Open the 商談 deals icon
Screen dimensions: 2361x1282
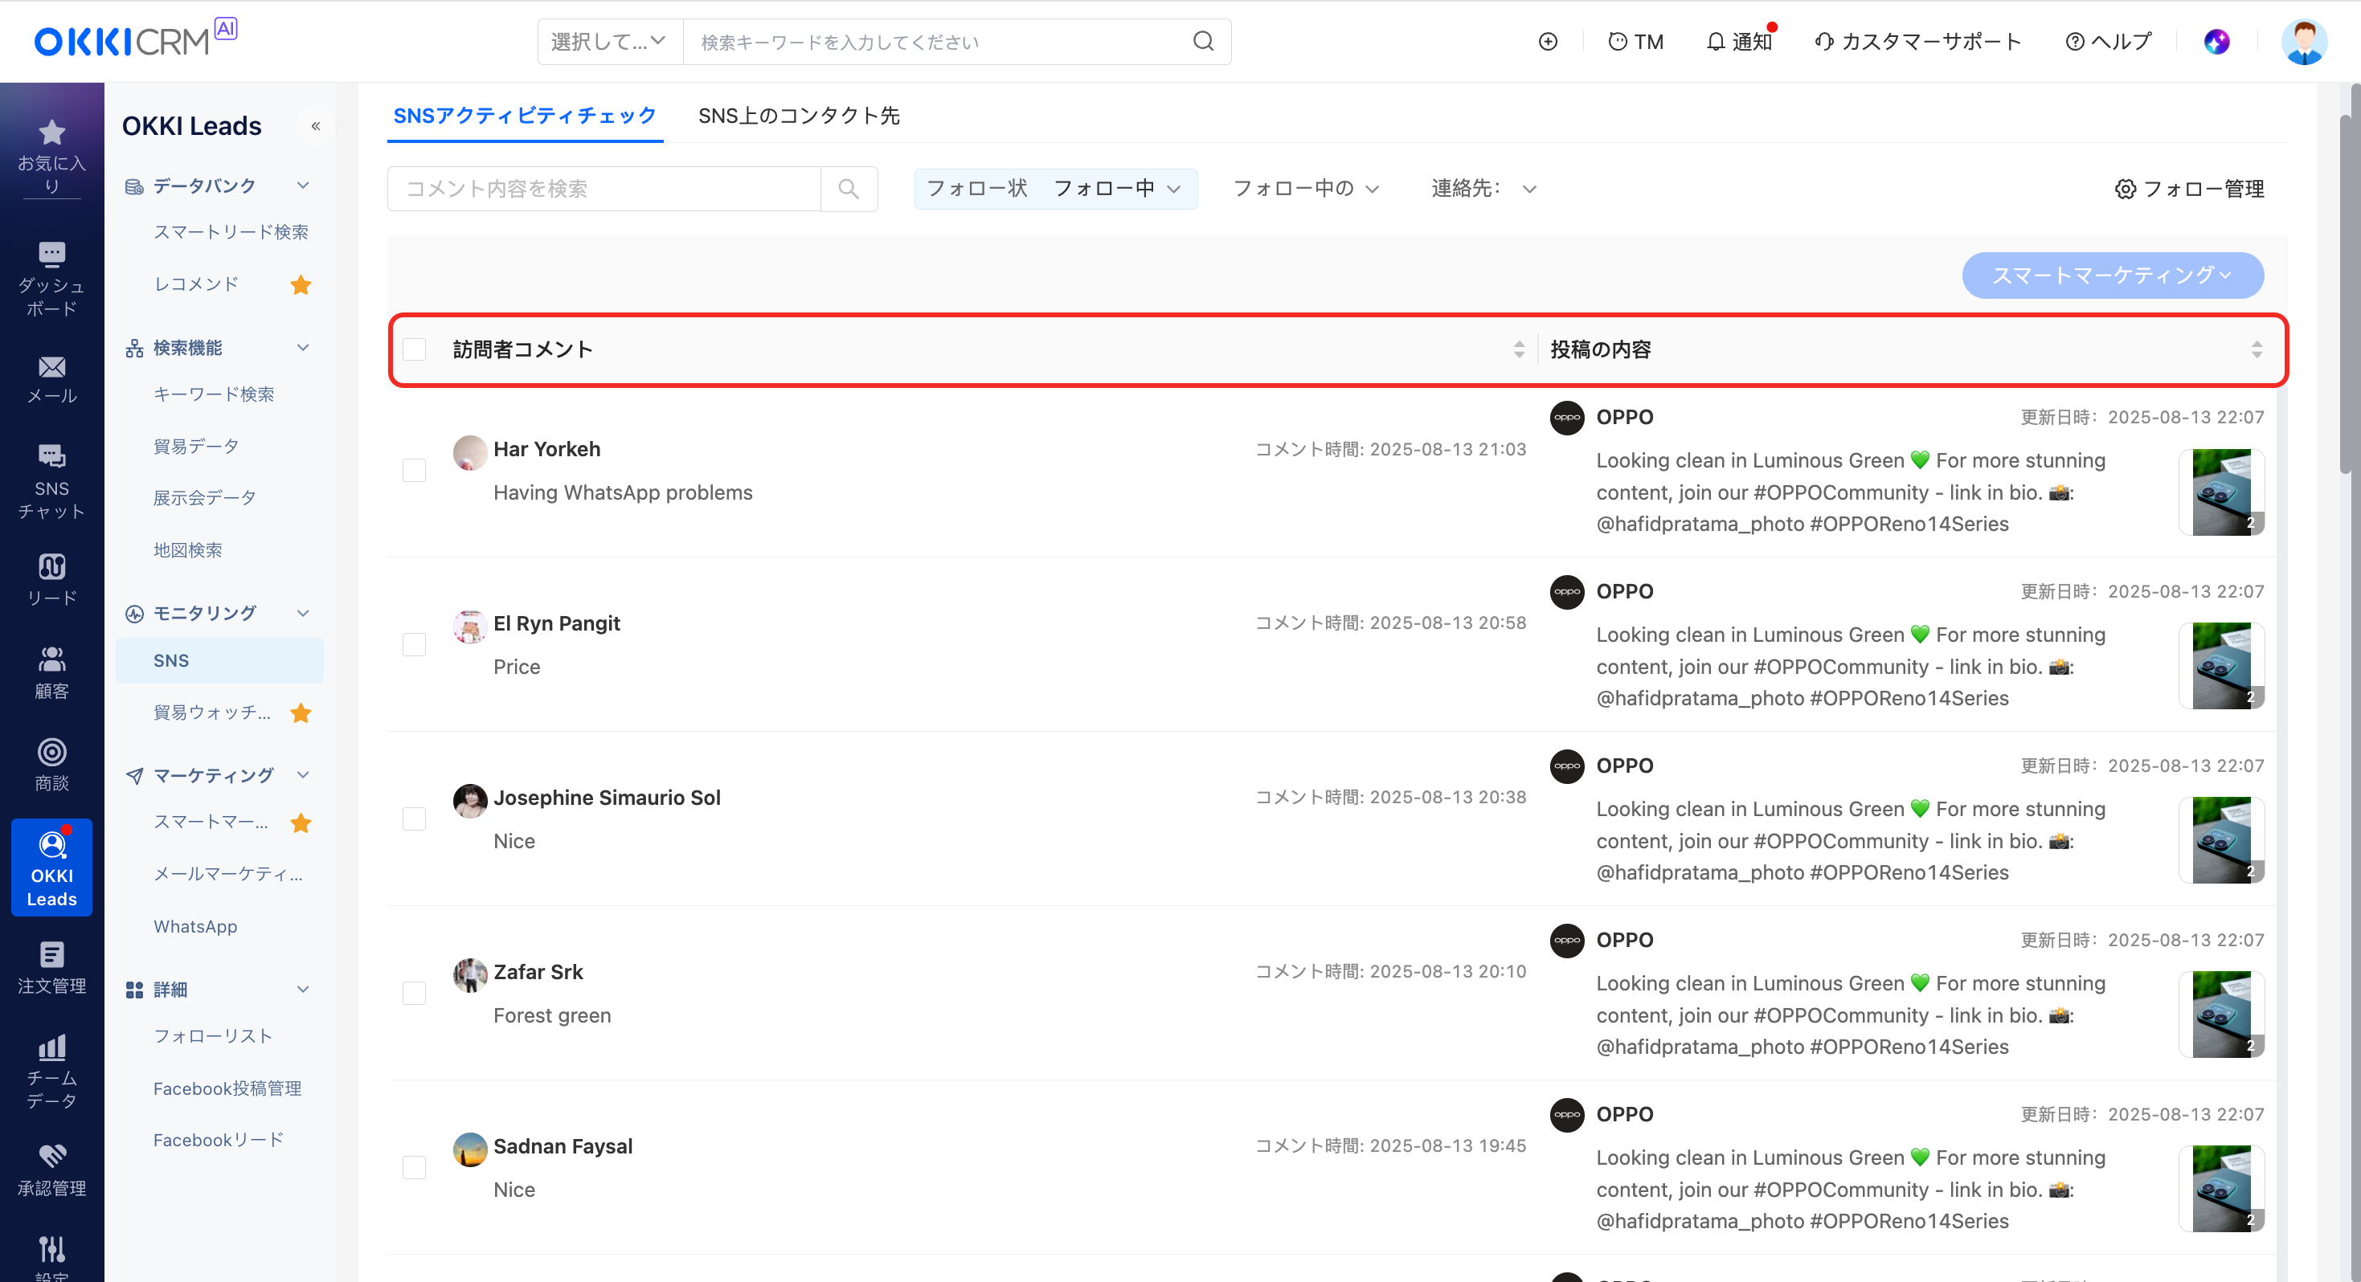point(51,753)
